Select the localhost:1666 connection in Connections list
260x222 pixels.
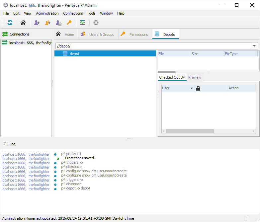pyautogui.click(x=26, y=43)
